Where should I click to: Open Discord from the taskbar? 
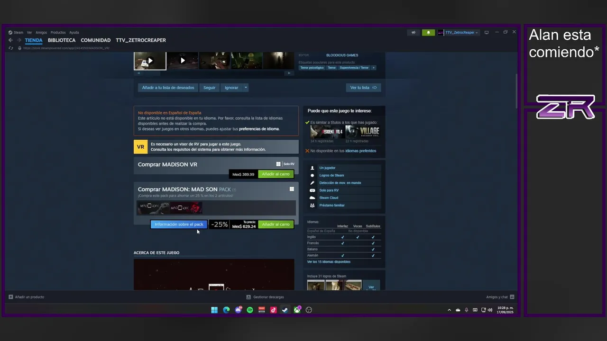pos(238,310)
